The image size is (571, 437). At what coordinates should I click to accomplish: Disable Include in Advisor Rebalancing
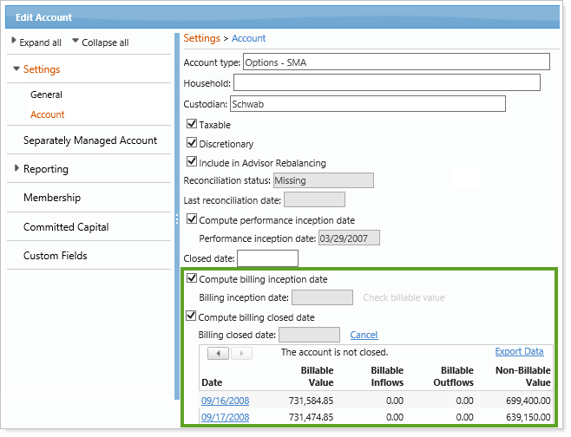(192, 161)
